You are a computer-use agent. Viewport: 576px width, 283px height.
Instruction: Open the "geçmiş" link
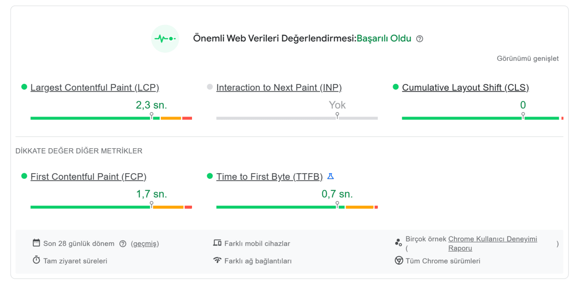pos(144,243)
